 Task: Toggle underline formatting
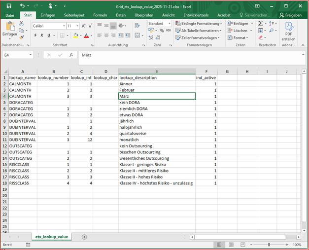coord(49,36)
